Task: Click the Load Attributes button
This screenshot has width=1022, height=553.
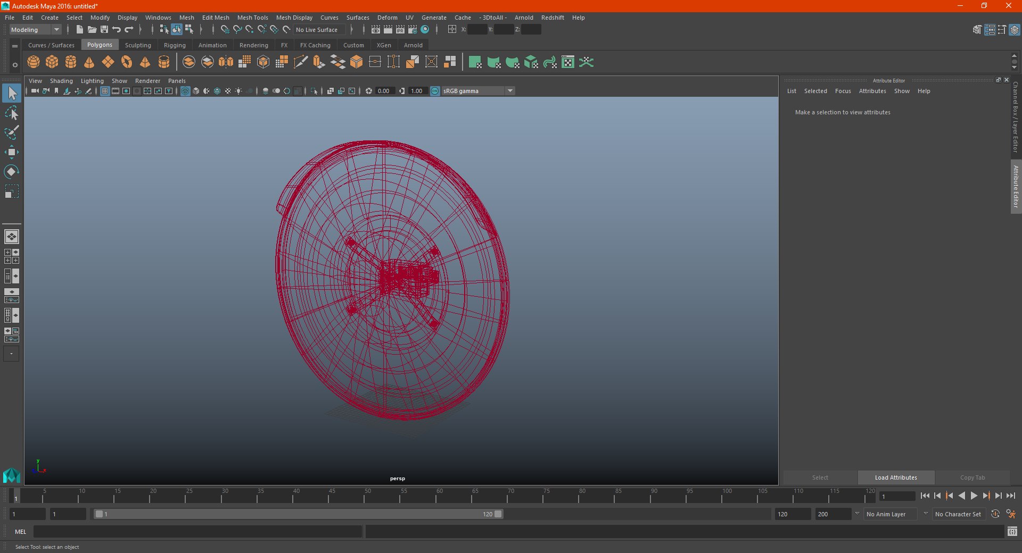Action: tap(896, 477)
